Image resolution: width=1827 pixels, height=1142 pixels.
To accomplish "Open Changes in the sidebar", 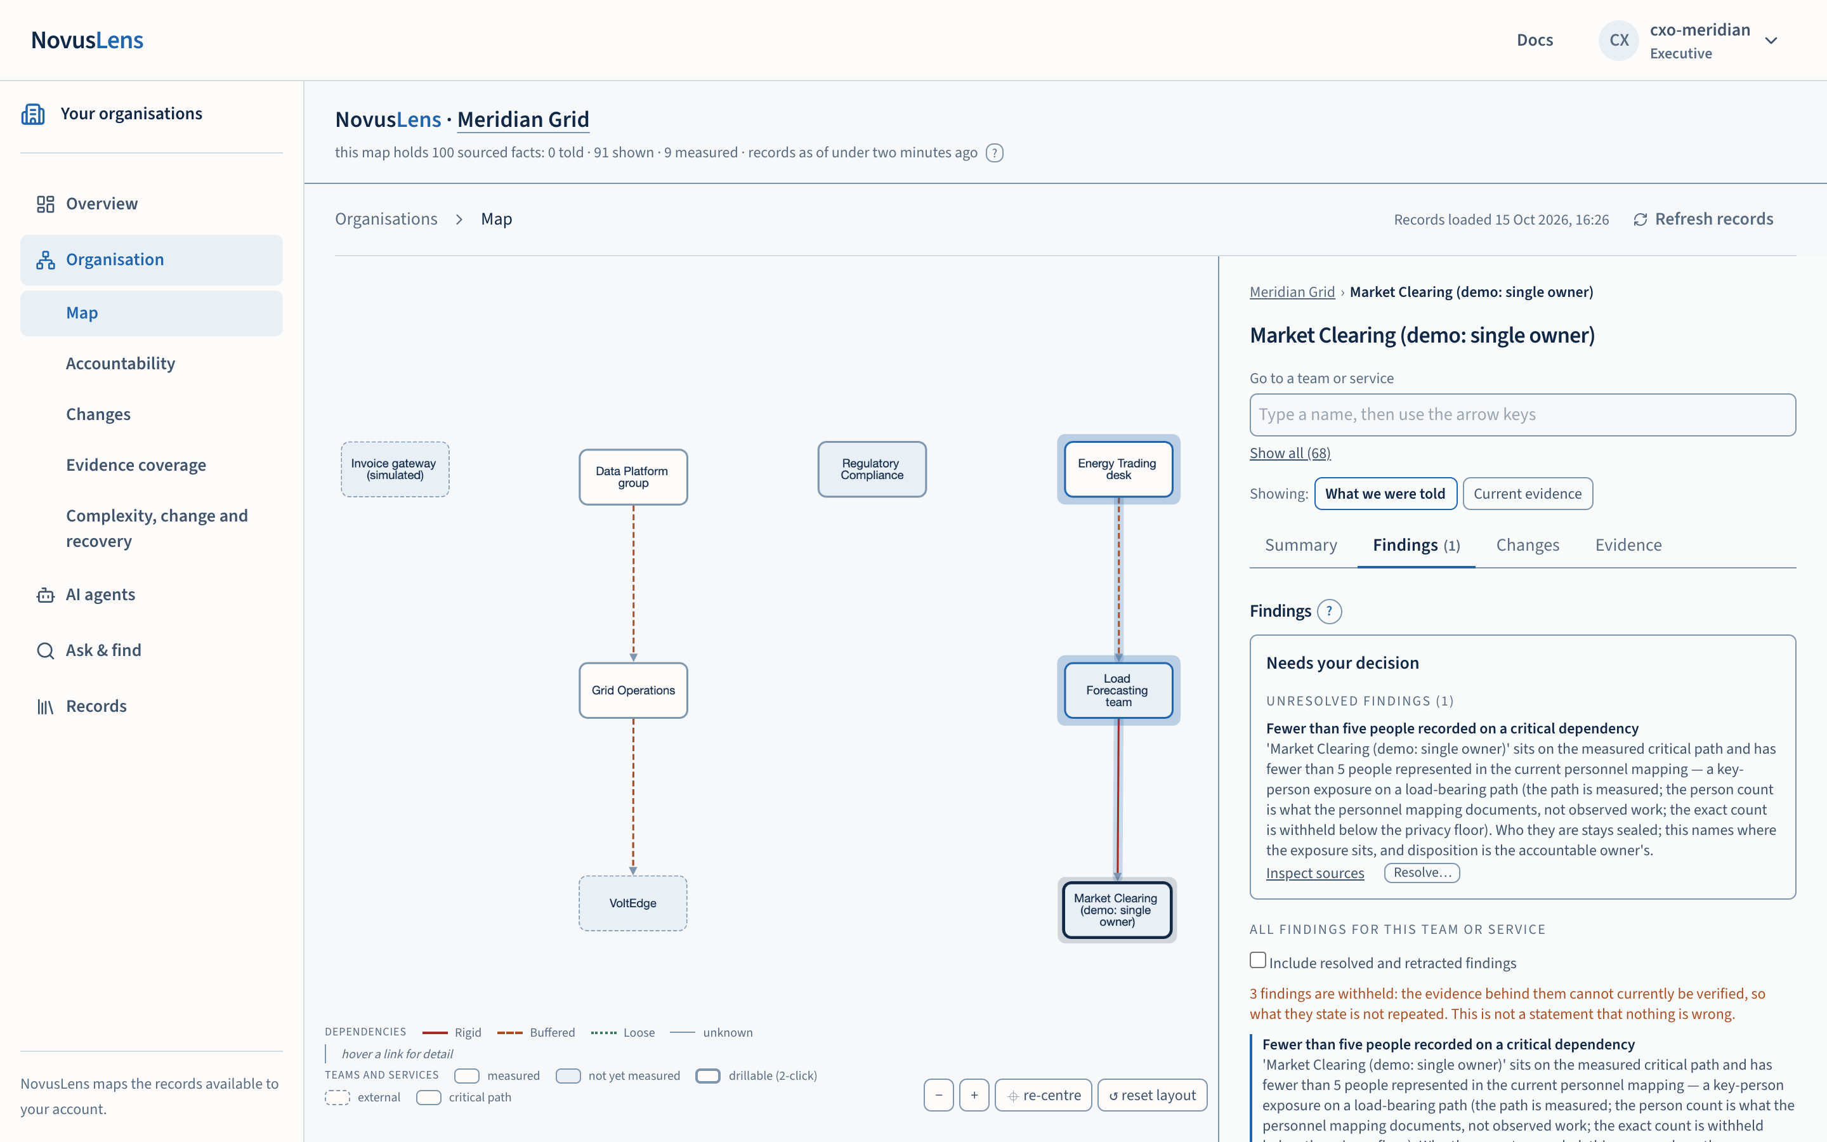I will click(x=152, y=415).
